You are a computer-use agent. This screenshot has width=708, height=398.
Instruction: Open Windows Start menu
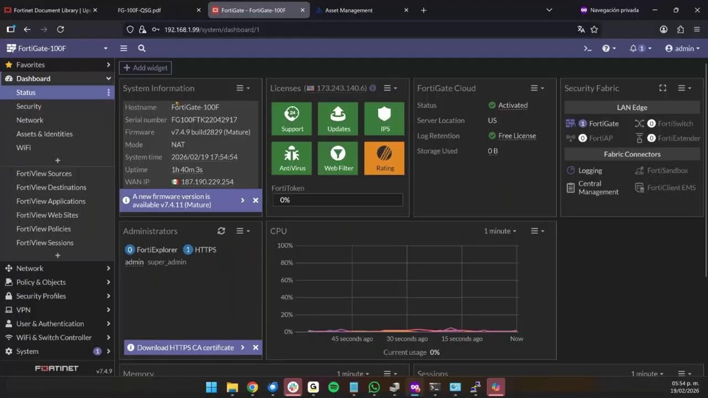[x=211, y=387]
